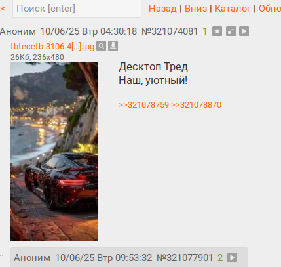Download the attached jpg via arrow icon
281x267 pixels.
(113, 46)
